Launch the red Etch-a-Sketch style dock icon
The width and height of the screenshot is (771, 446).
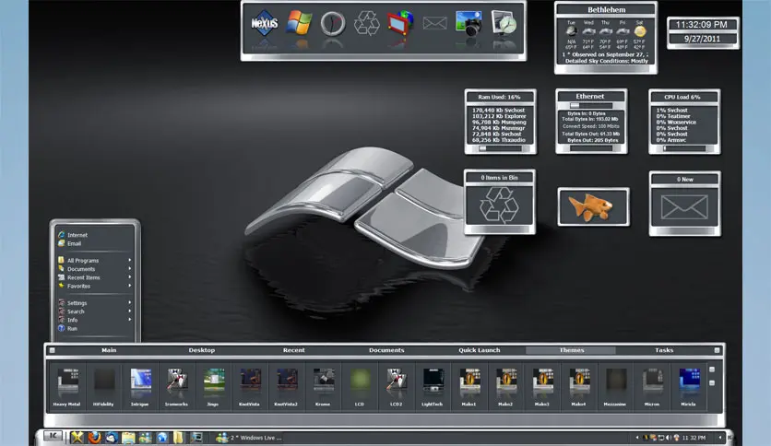click(x=400, y=23)
